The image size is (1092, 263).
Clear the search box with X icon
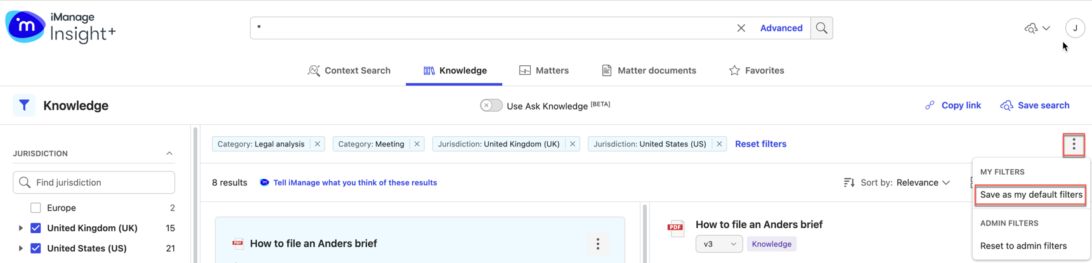click(741, 28)
